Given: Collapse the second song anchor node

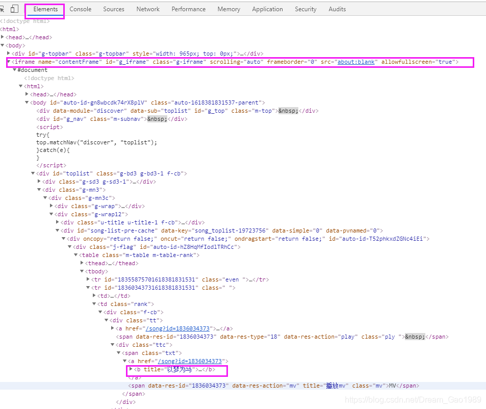Looking at the screenshot, I should click(x=124, y=361).
